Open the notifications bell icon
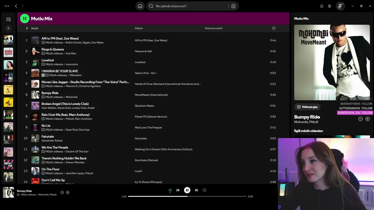Viewport: 374px width, 210px height. tap(322, 6)
